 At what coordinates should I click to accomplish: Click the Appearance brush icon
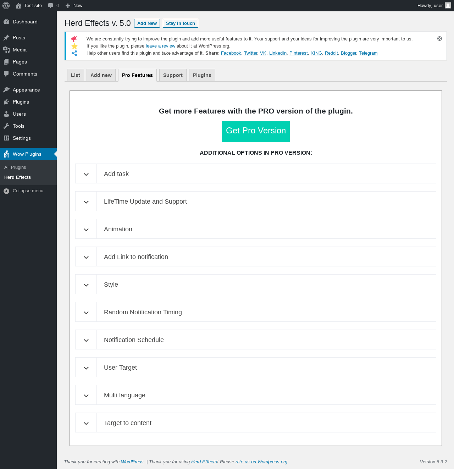pos(6,90)
